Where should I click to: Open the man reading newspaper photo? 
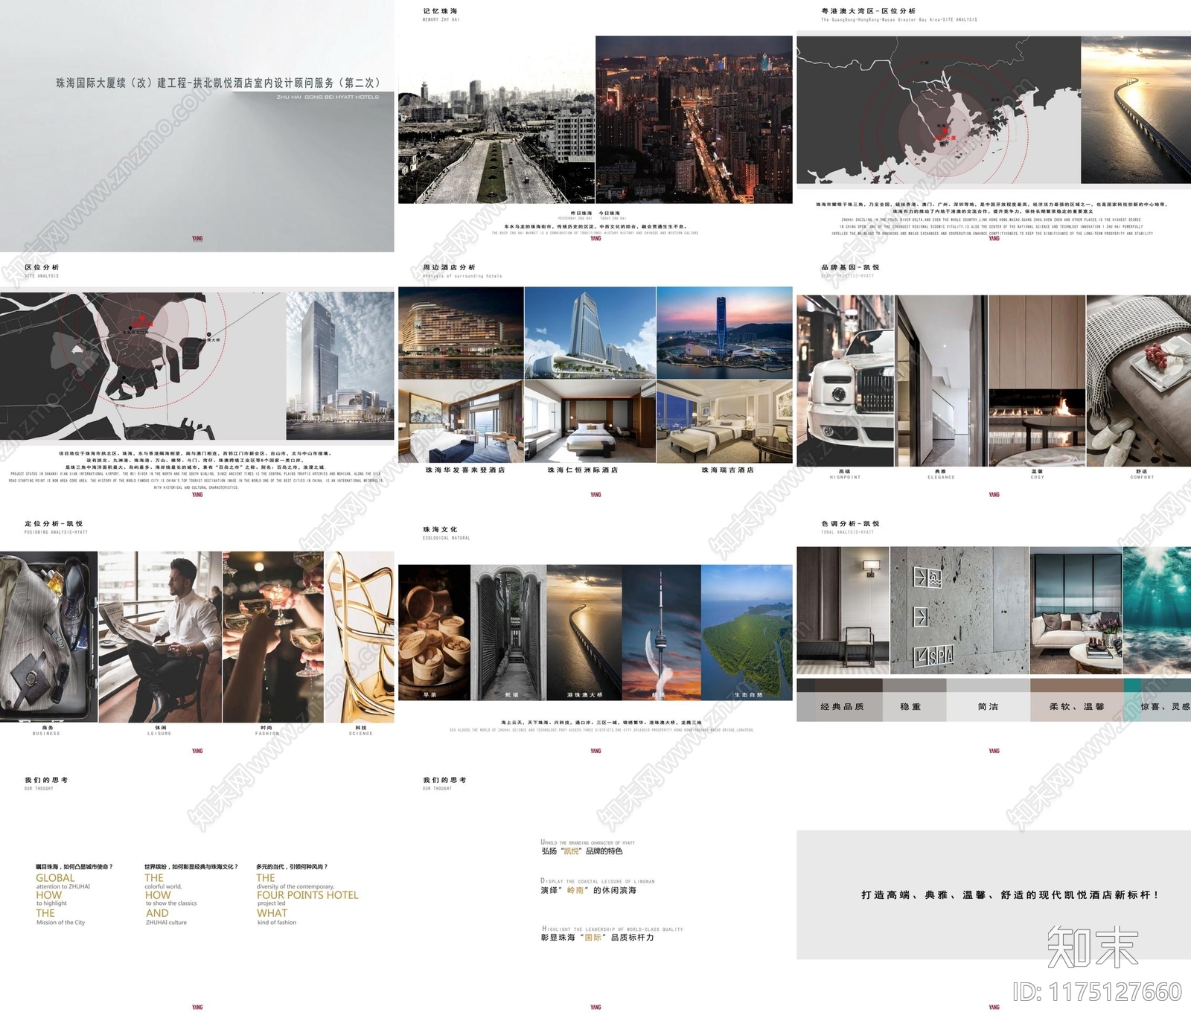pos(160,637)
